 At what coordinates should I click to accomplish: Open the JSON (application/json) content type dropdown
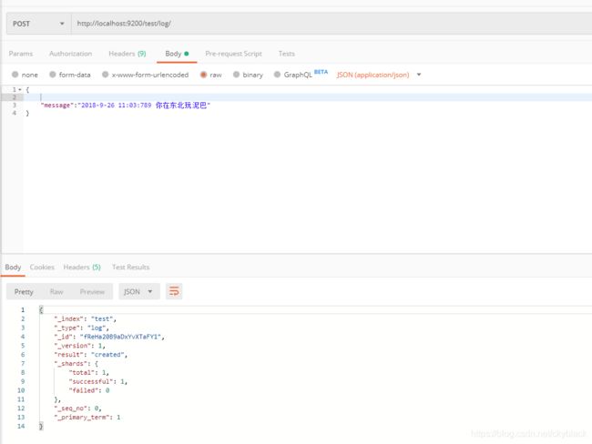379,75
